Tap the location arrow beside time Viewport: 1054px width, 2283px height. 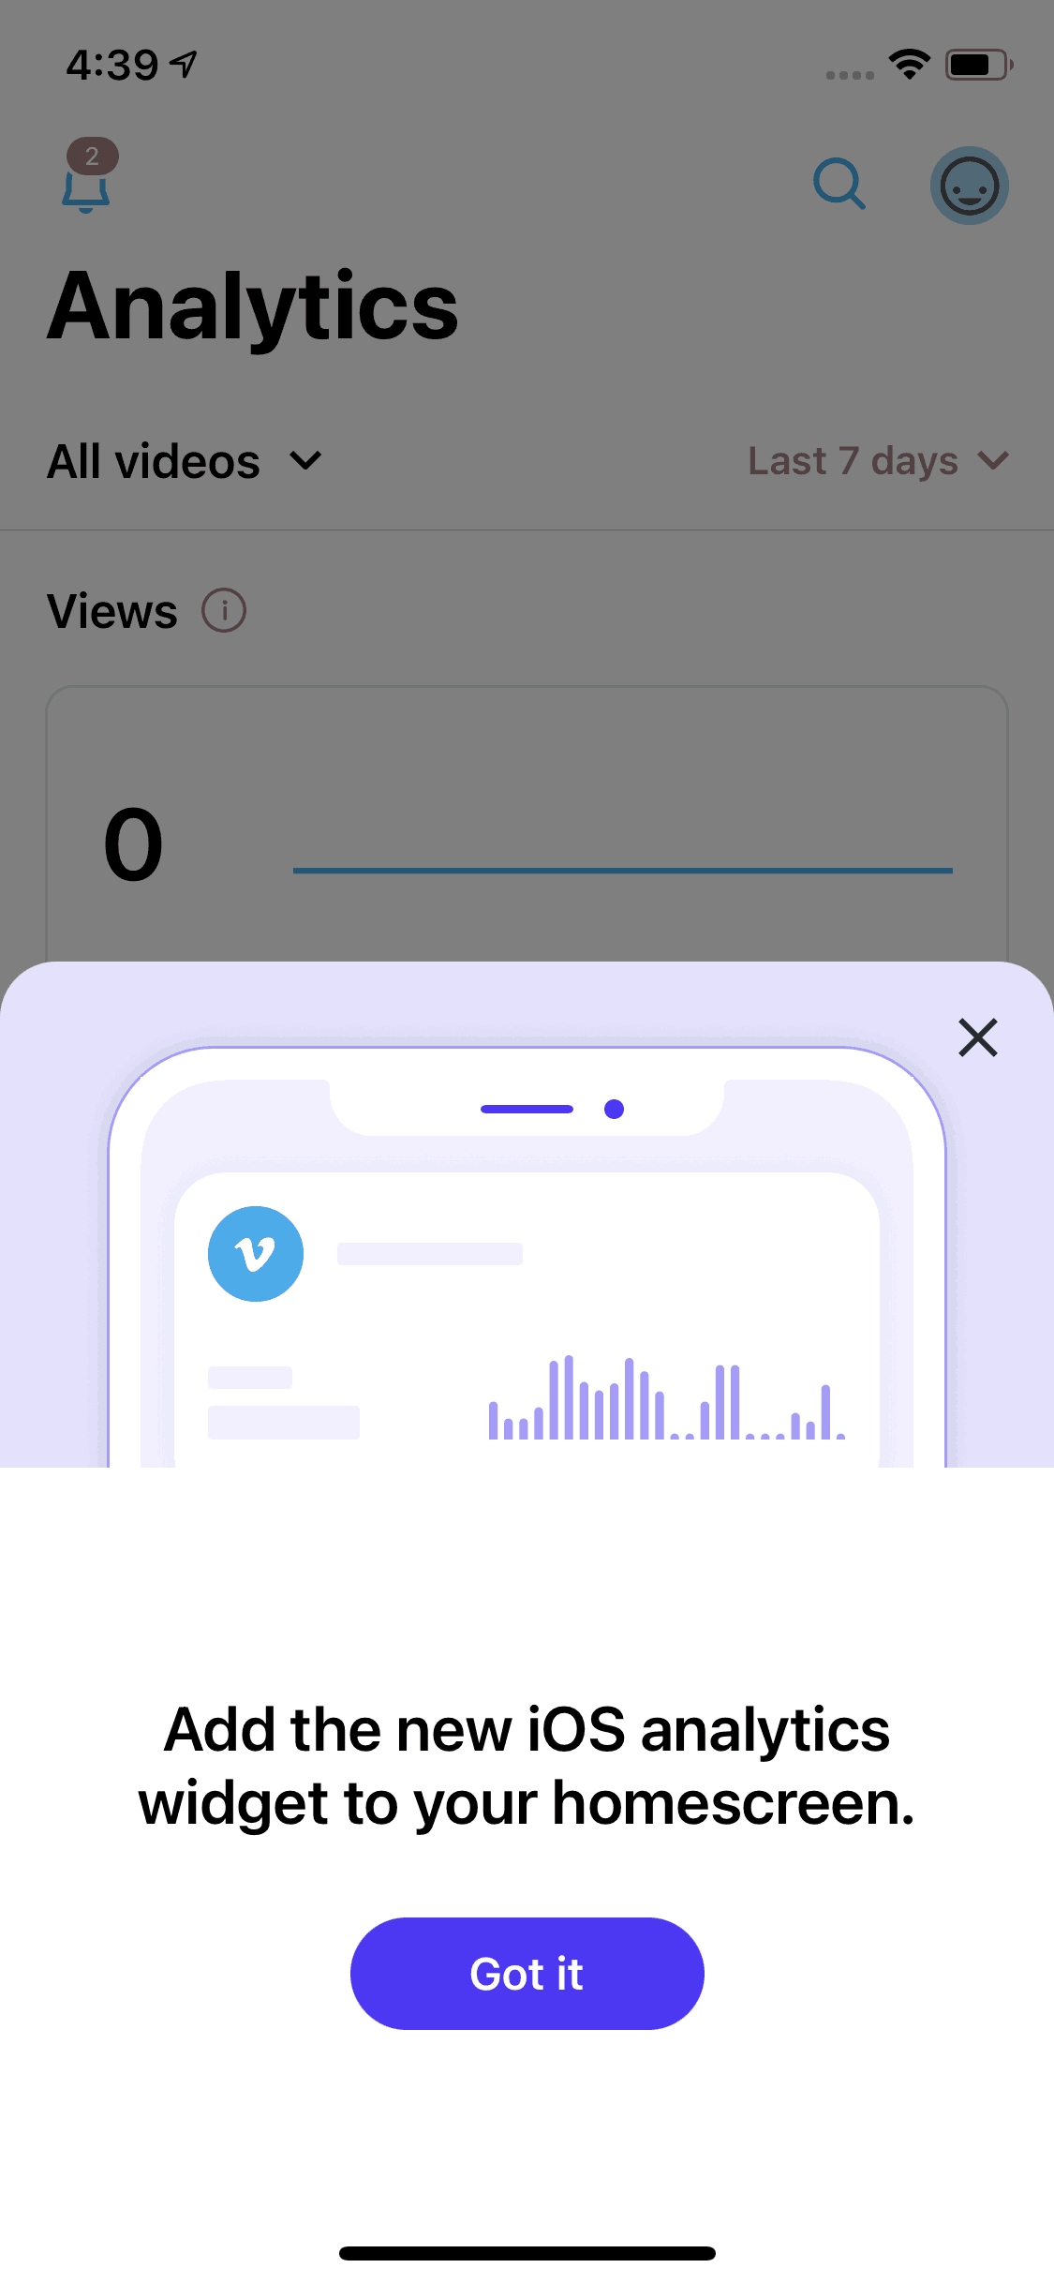pyautogui.click(x=184, y=65)
